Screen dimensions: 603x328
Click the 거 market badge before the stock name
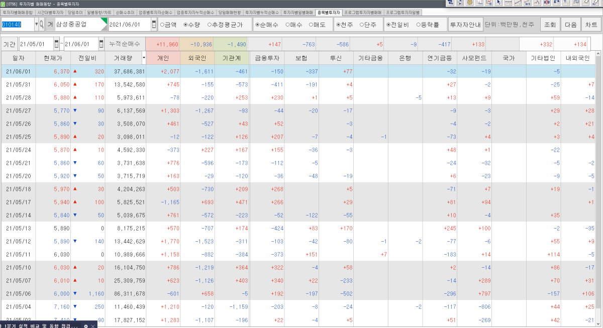(x=51, y=24)
